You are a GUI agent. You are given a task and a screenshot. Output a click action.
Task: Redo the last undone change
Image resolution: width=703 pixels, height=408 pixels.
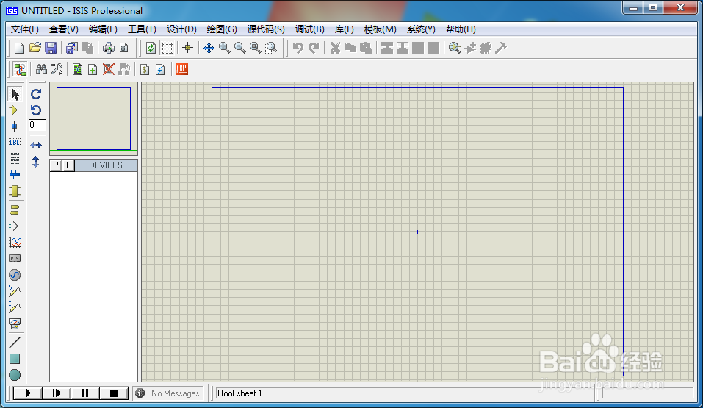coord(314,48)
